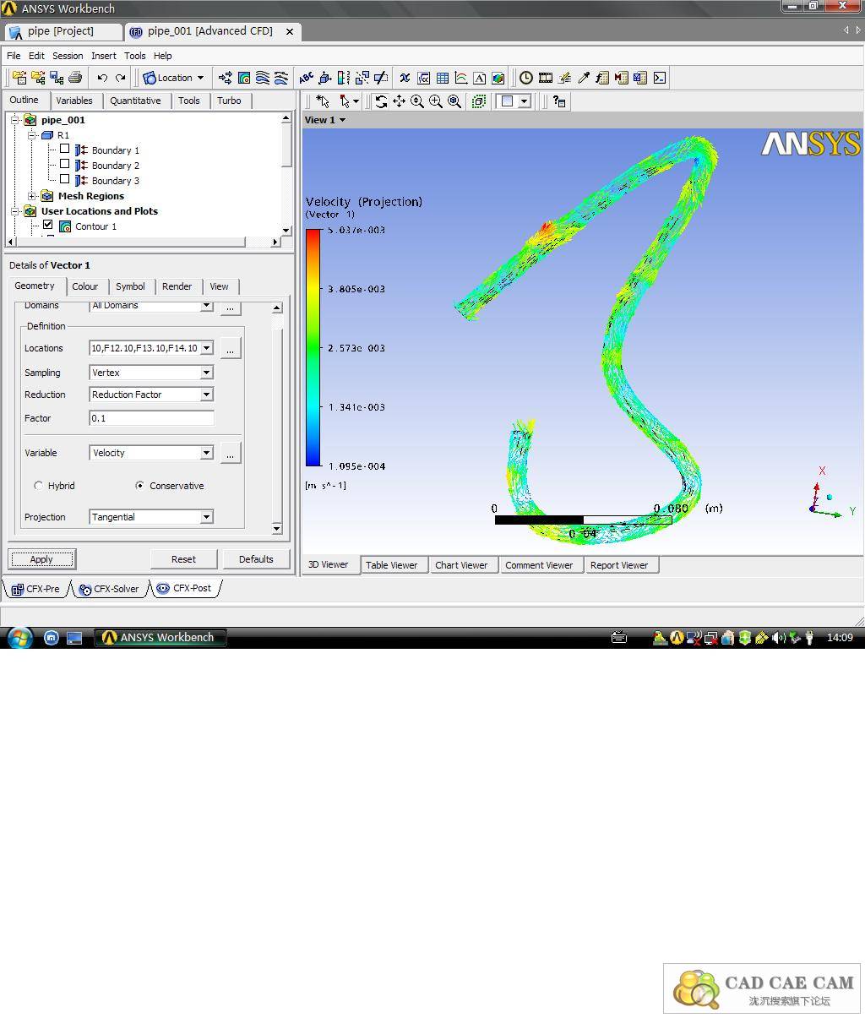The image size is (865, 1018).
Task: Collapse the pipe_001 tree node
Action: tap(15, 120)
